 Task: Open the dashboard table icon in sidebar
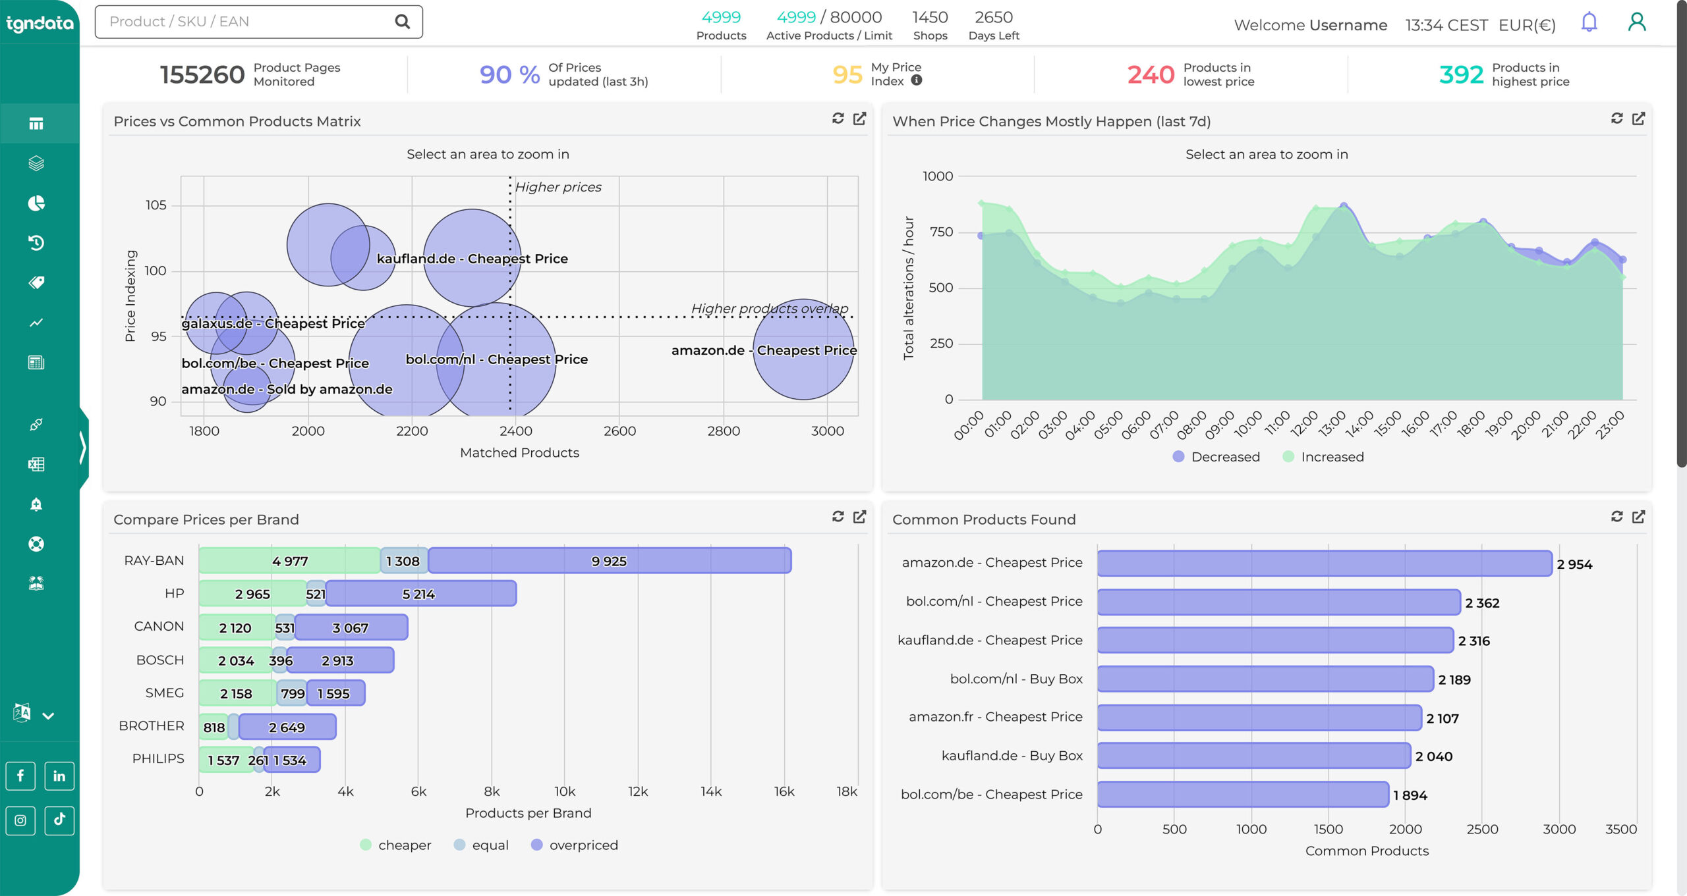point(36,123)
